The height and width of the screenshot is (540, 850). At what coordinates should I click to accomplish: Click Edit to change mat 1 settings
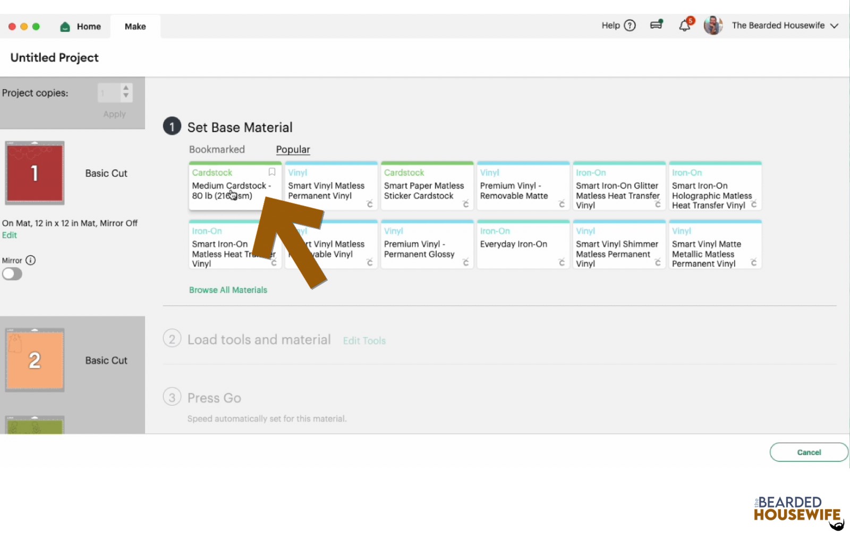[x=9, y=235]
